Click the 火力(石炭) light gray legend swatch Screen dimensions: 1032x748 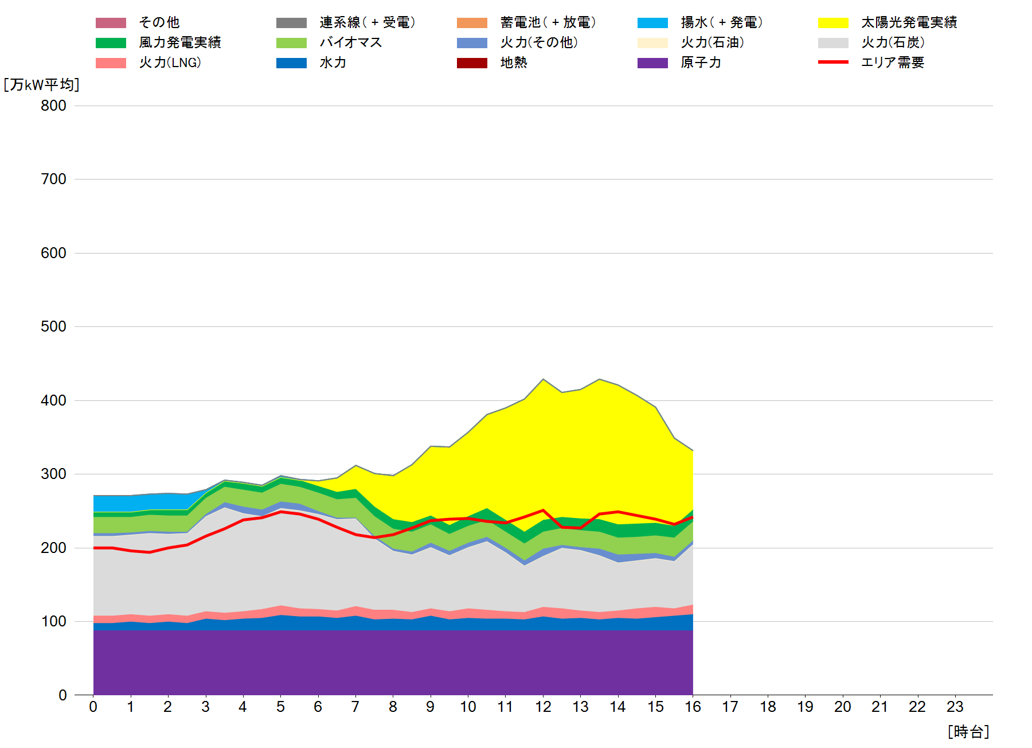click(833, 43)
